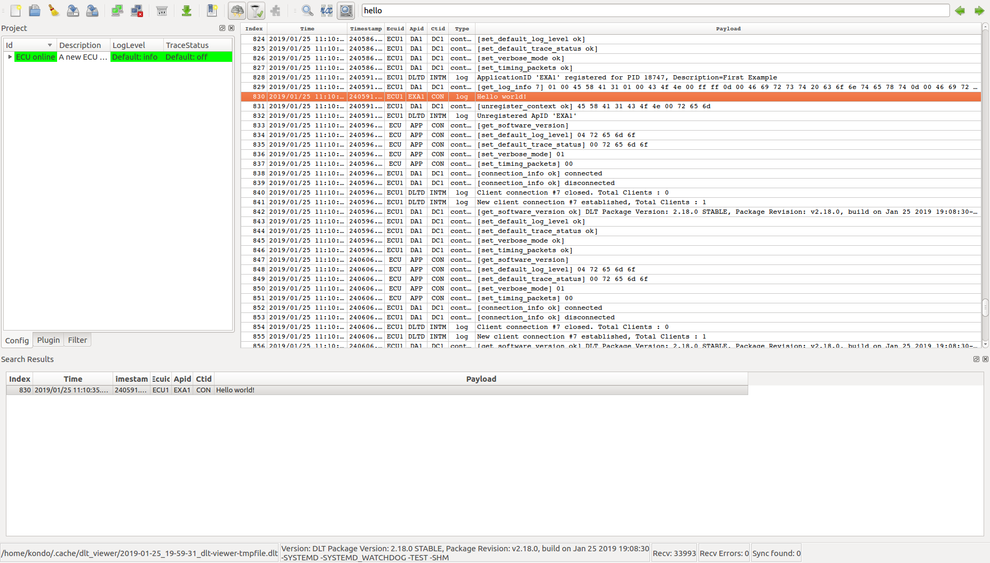Click in the search field containing hello
Image resolution: width=990 pixels, height=563 pixels.
pyautogui.click(x=655, y=11)
